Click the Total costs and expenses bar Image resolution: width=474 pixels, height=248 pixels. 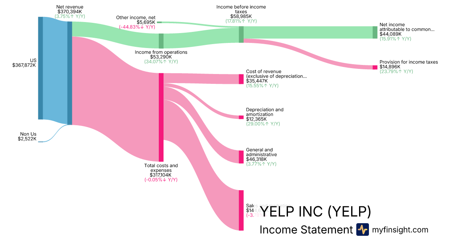tap(161, 117)
